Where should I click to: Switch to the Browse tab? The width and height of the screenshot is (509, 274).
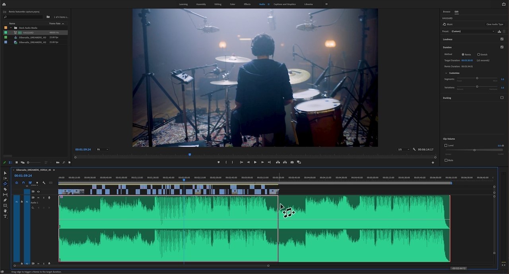pos(447,12)
